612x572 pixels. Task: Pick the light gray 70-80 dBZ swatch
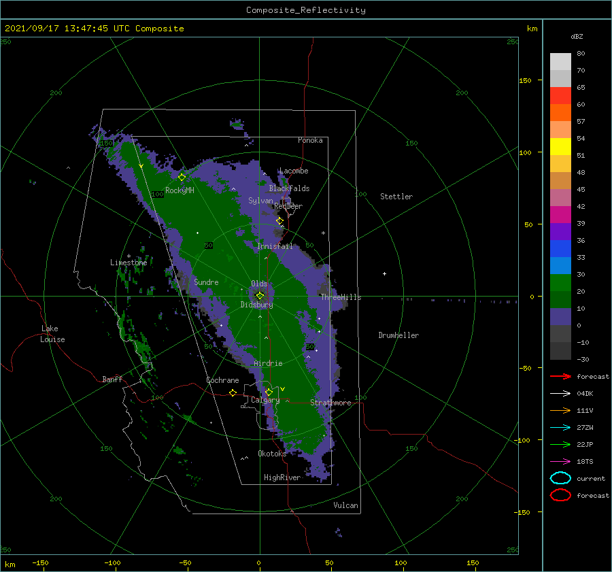tap(560, 62)
